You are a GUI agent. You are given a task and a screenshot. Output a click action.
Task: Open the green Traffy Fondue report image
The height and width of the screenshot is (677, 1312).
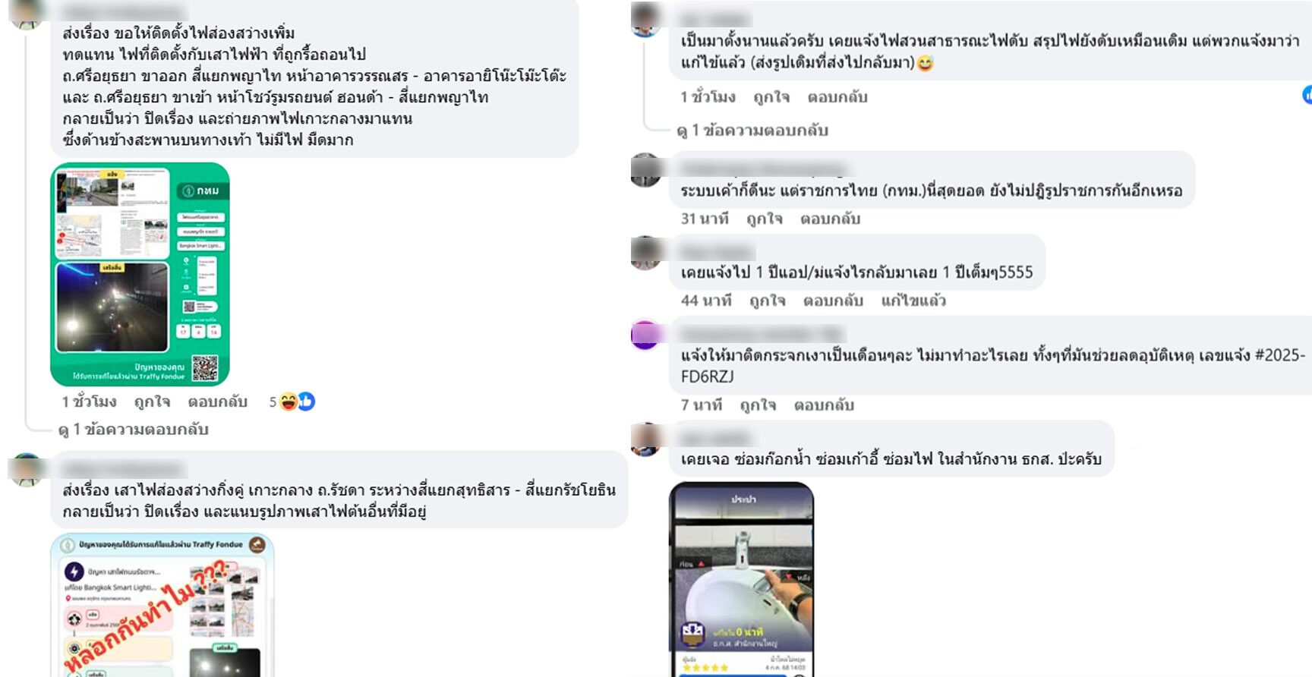(x=140, y=275)
